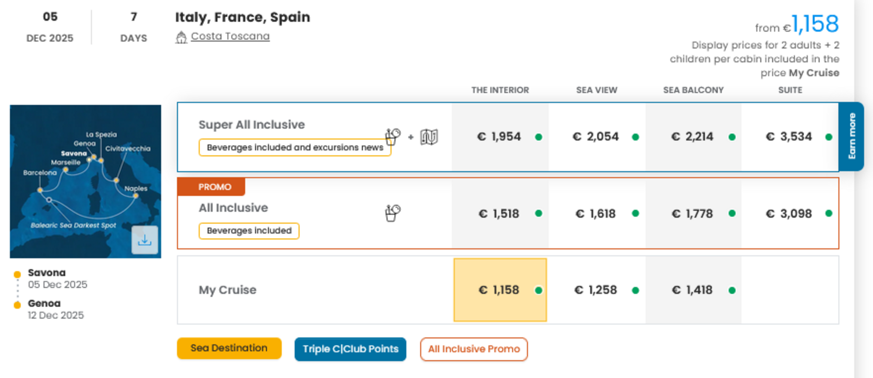The width and height of the screenshot is (873, 378).
Task: Click the green dot next to € 1,418
Action: (732, 290)
